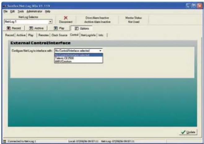Click the Net-Log time status bar entry
The width and height of the screenshot is (204, 144).
[118, 141]
